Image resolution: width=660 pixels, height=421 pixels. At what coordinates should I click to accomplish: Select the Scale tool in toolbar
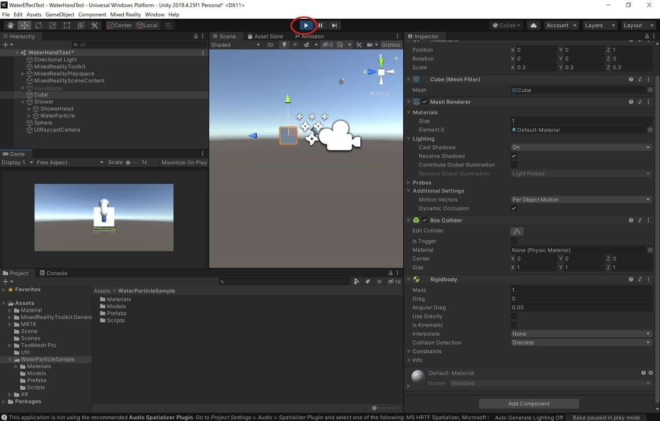point(53,25)
